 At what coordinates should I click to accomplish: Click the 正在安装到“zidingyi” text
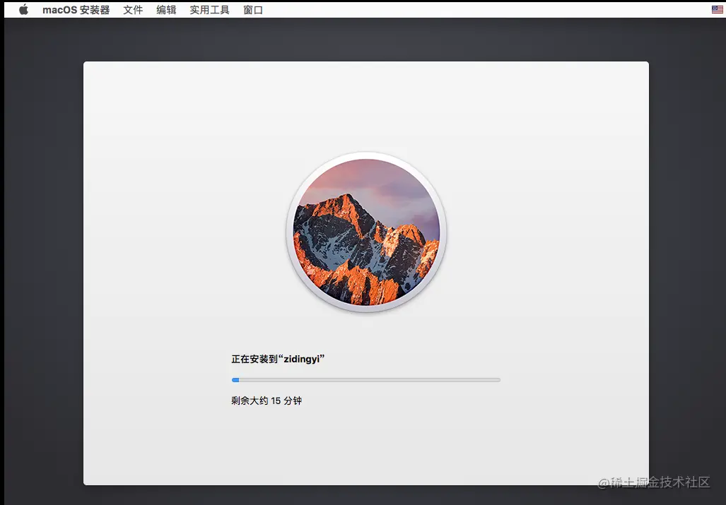pyautogui.click(x=278, y=359)
